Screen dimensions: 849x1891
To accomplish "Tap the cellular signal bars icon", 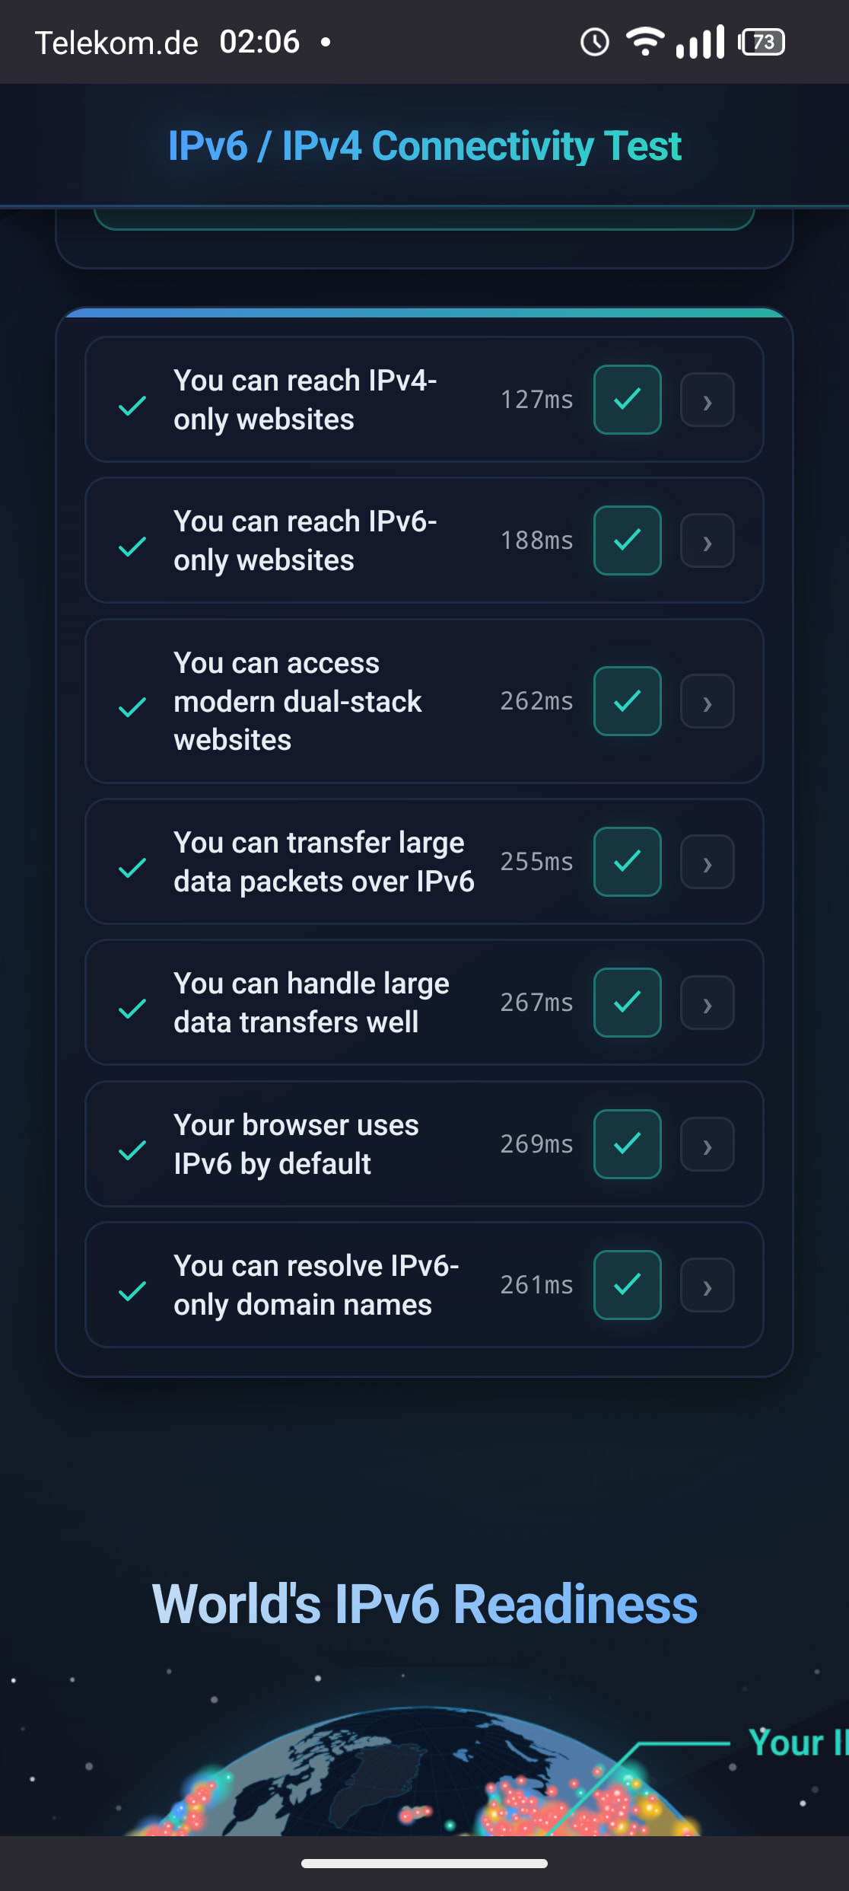I will pyautogui.click(x=701, y=42).
